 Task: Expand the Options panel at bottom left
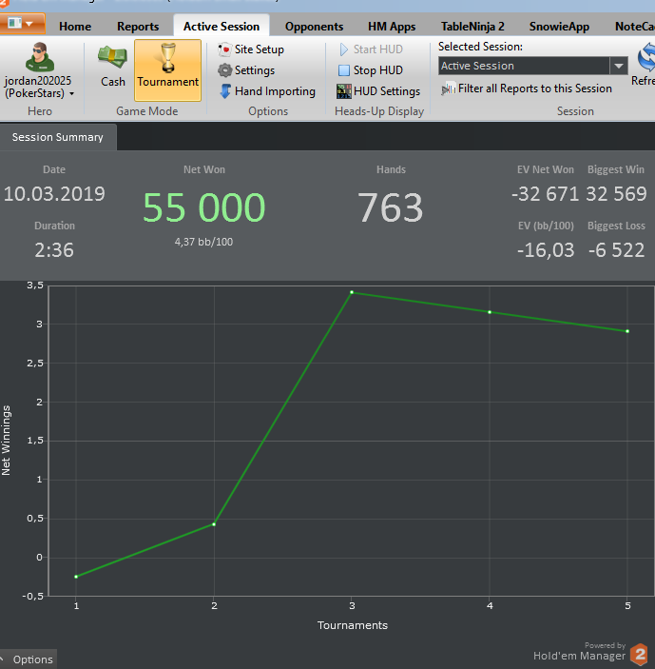[x=29, y=659]
